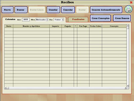Select the Cobrados tab
Screen dimensions: 134x101
10,19
